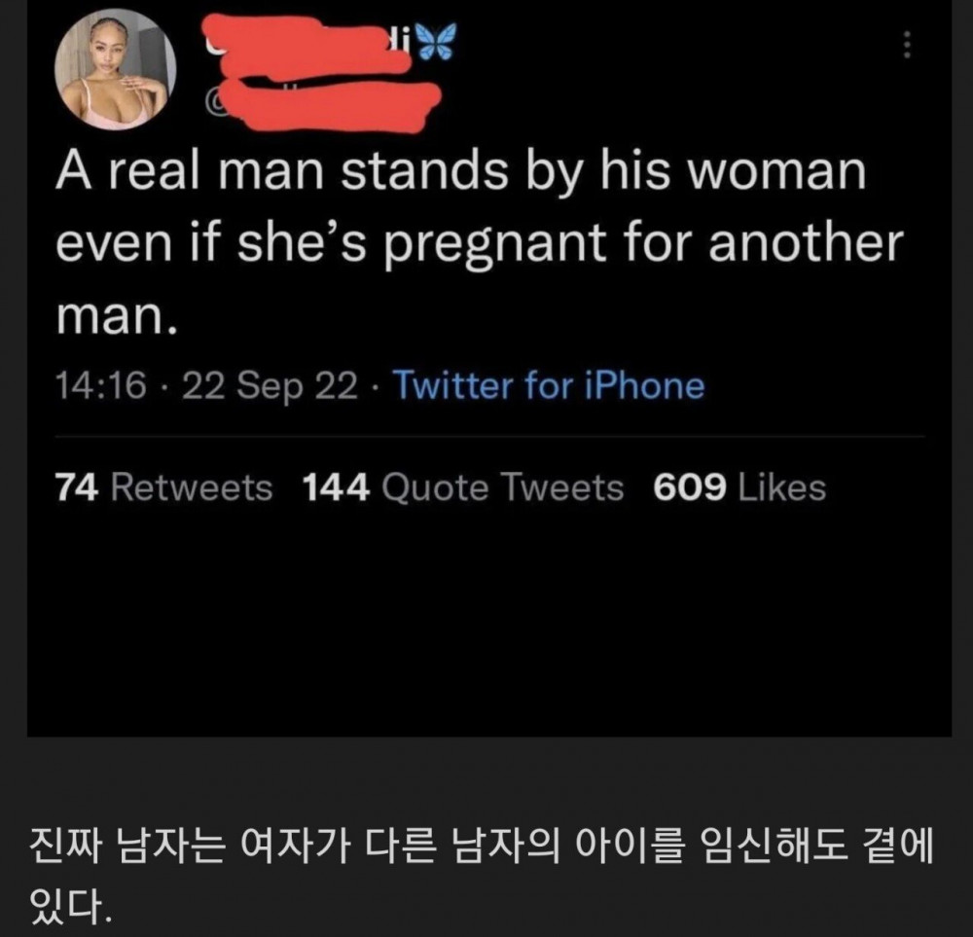
Task: Click the divider line above the retweet stats
Action: coord(486,437)
